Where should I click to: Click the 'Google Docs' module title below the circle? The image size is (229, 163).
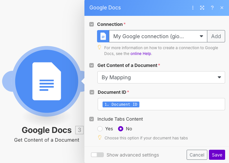[47, 130]
